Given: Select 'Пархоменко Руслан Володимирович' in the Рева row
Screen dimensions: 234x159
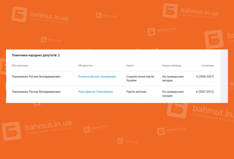Looking at the screenshot, I should [36, 92].
